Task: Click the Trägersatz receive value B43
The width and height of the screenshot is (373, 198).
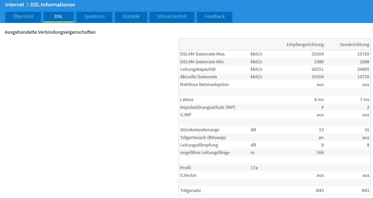Action: (320, 190)
